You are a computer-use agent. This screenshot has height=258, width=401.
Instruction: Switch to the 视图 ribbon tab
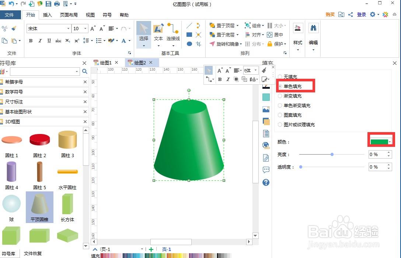click(x=90, y=15)
